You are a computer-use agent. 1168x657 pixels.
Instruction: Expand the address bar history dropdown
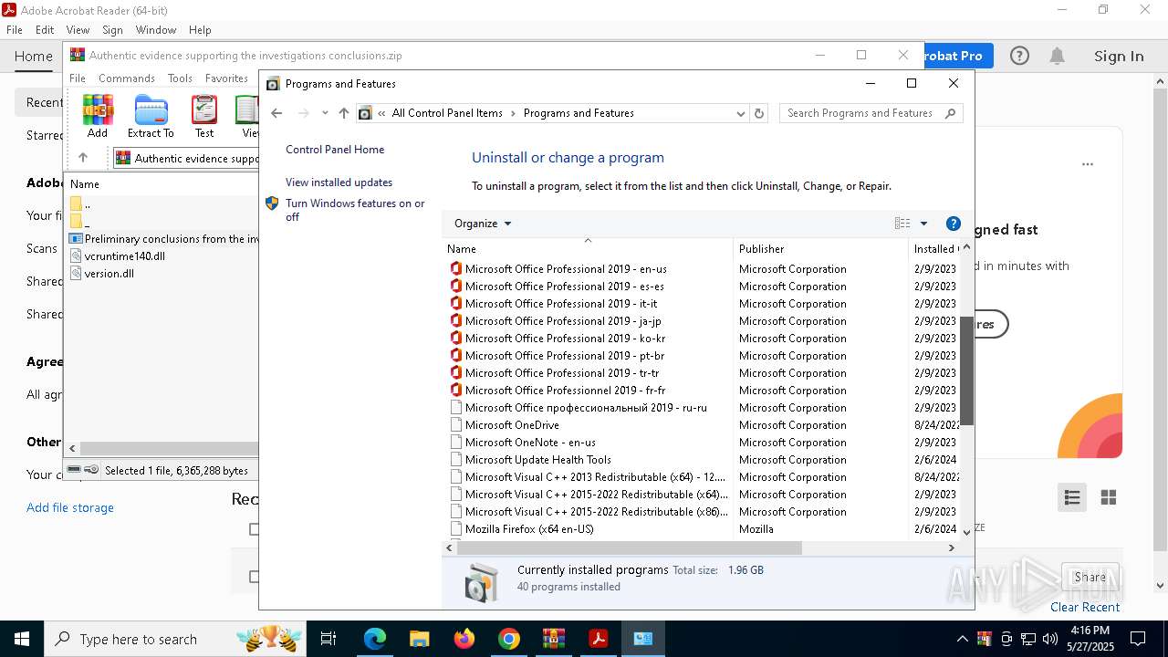click(740, 113)
